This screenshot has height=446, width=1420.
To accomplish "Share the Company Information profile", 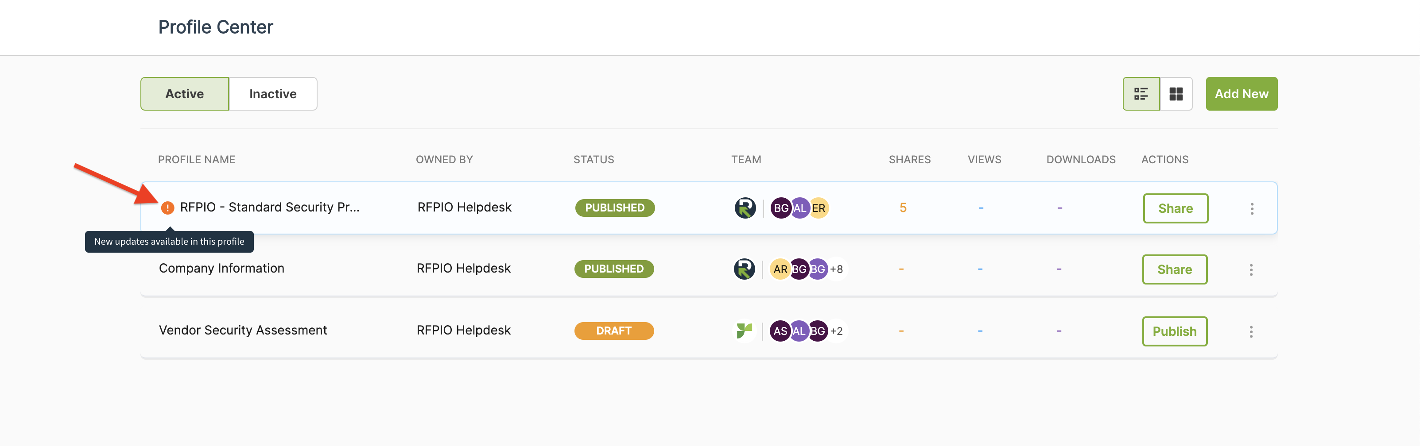I will tap(1174, 270).
